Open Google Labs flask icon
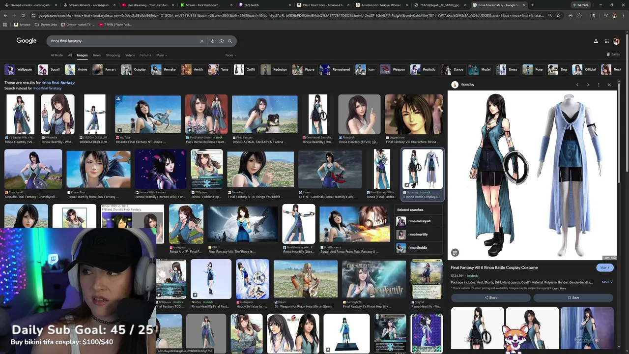629x354 pixels. coord(596,41)
